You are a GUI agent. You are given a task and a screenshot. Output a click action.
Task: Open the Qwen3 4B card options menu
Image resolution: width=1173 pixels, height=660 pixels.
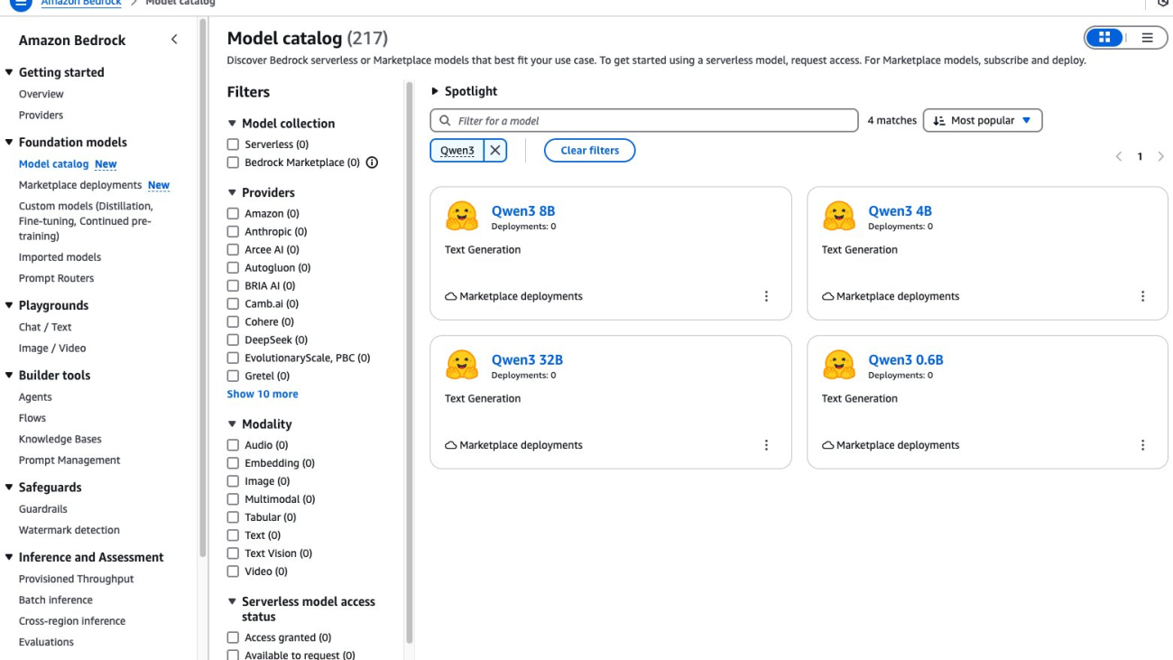coord(1143,296)
